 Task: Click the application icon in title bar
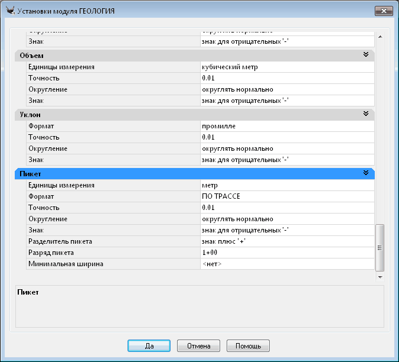(x=10, y=11)
